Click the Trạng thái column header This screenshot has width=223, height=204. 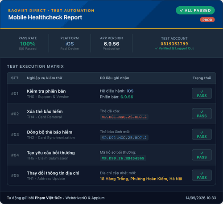pos(202,78)
